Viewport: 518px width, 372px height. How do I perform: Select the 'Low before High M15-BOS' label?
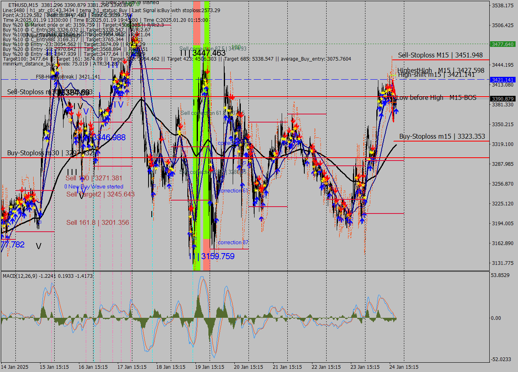(x=436, y=97)
